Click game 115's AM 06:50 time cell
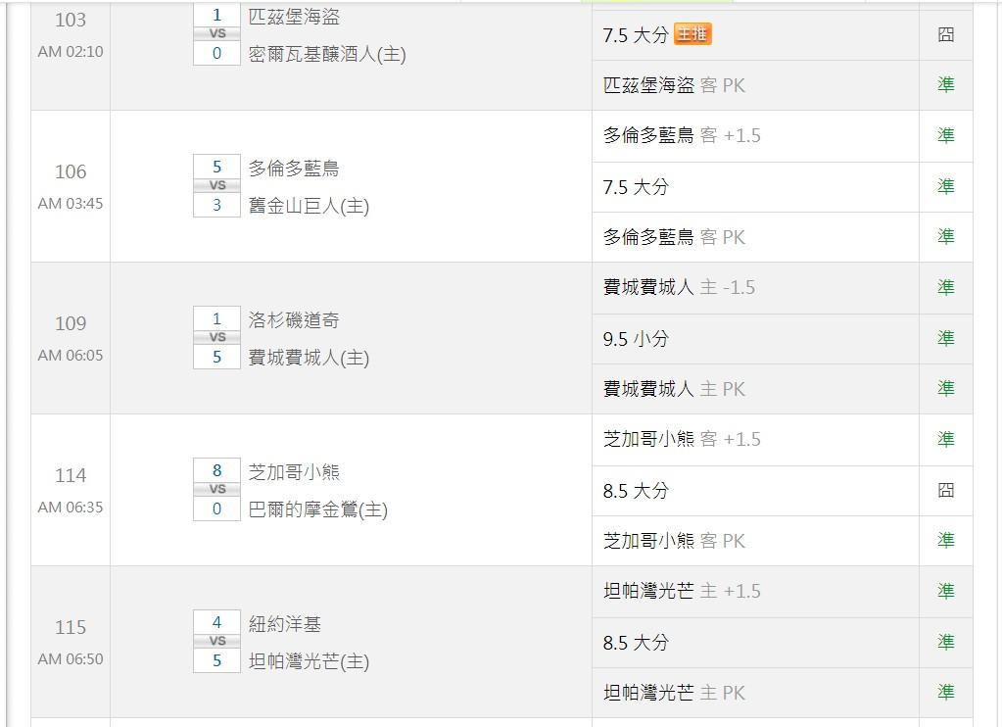1002x727 pixels. coord(71,659)
